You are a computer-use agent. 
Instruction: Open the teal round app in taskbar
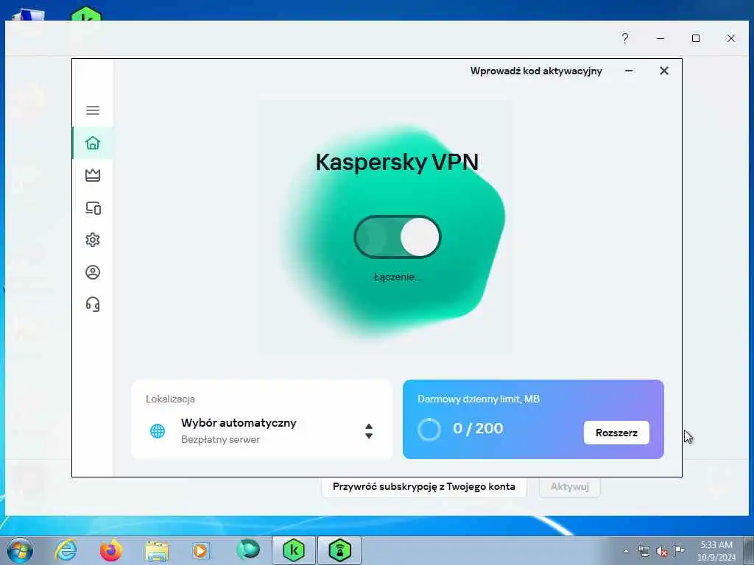(x=248, y=550)
